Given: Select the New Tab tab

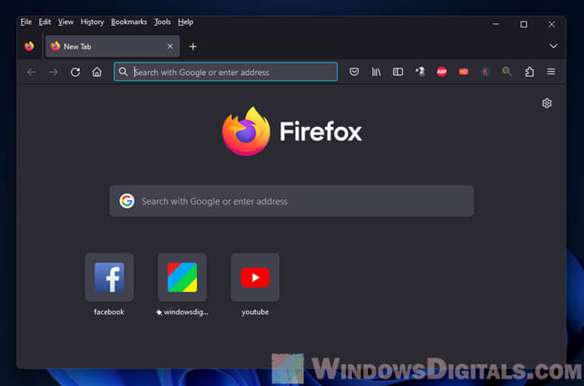Looking at the screenshot, I should (112, 46).
